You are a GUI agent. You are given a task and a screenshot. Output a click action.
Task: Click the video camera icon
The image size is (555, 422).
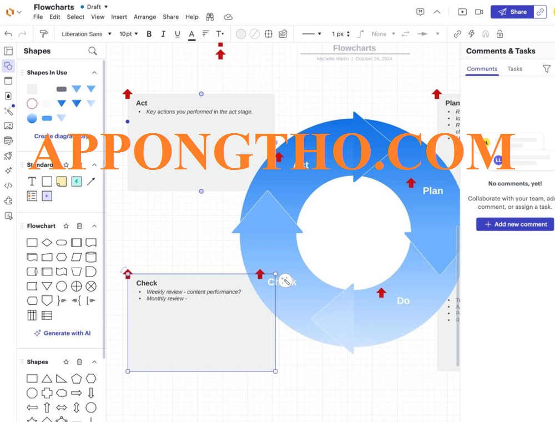[479, 12]
